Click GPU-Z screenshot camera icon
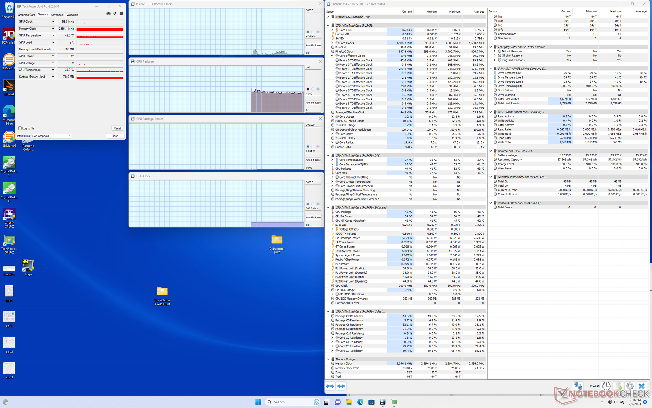This screenshot has width=652, height=408. pyautogui.click(x=108, y=14)
